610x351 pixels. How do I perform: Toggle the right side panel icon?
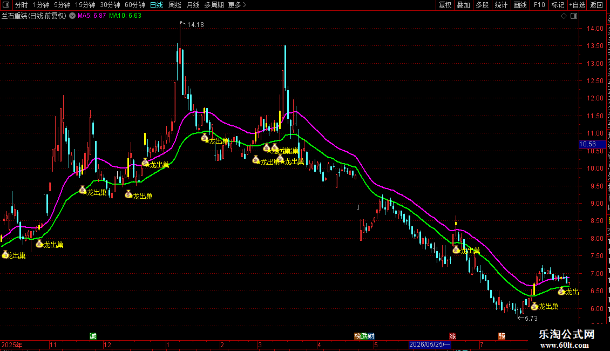click(x=574, y=16)
